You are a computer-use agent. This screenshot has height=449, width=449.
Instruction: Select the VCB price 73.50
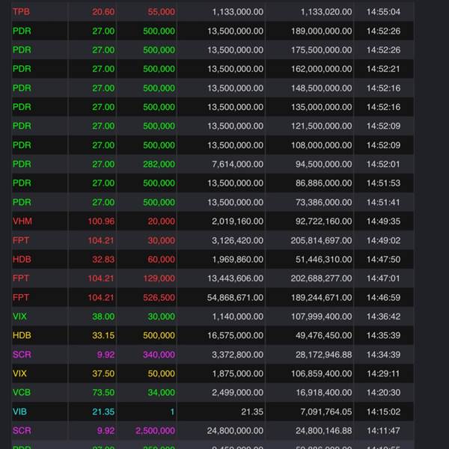pyautogui.click(x=103, y=392)
